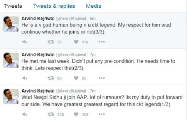This screenshot has width=187, height=120.
Task: Like the tweet with 95 likes
Action: (76, 78)
